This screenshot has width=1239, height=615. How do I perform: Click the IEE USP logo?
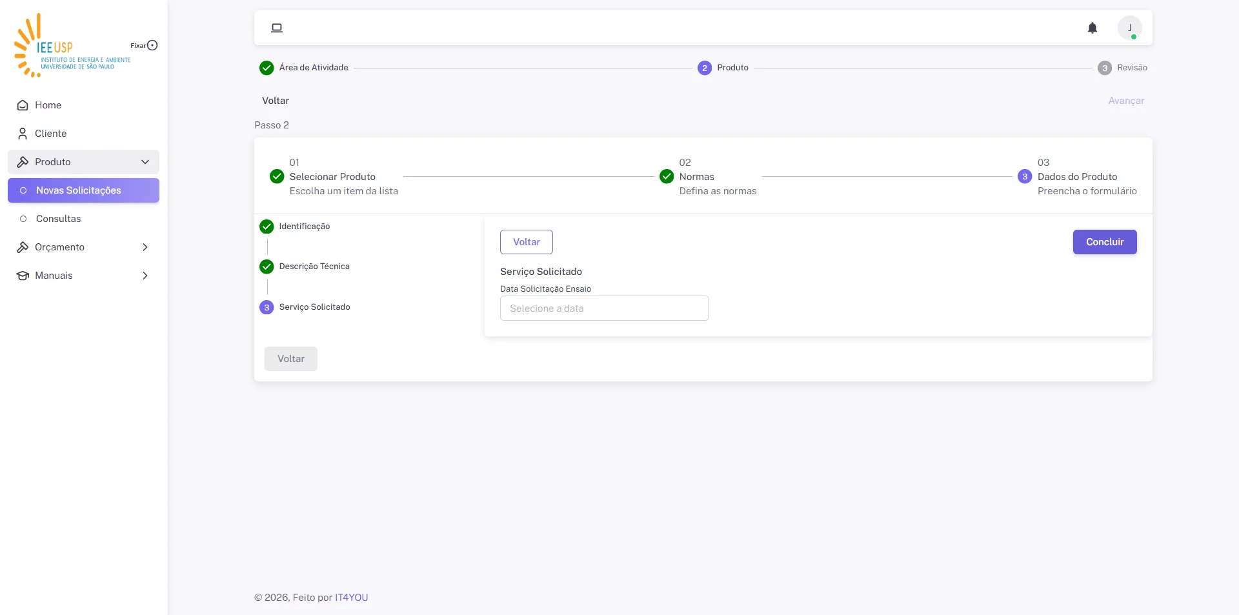71,45
